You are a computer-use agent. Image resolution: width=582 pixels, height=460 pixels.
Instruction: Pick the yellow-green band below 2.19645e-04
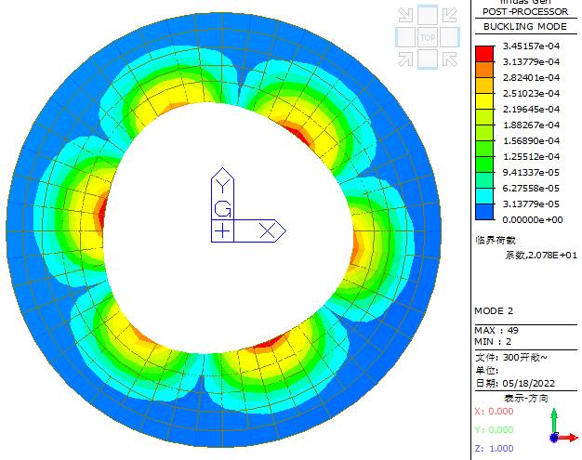(484, 117)
